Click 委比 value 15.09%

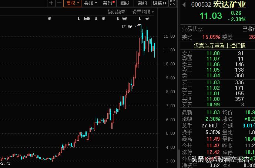pos(211,37)
